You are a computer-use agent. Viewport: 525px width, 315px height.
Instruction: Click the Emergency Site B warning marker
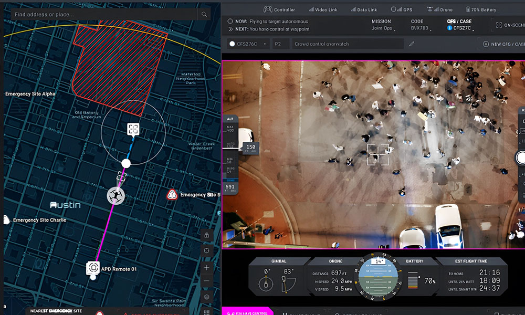coord(172,195)
